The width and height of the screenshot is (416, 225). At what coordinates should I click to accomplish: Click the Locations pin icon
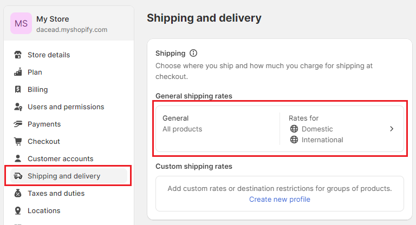pyautogui.click(x=18, y=210)
